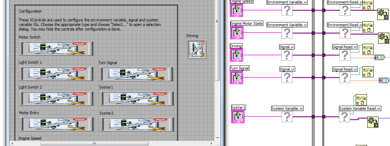Click string constant above System Variable Read.vi
Screen dimensions: 390x146
(x=361, y=100)
